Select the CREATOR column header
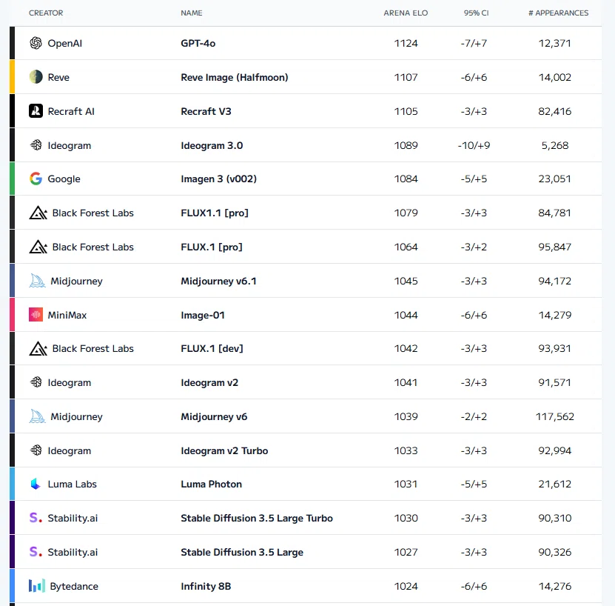The width and height of the screenshot is (615, 606). click(46, 13)
